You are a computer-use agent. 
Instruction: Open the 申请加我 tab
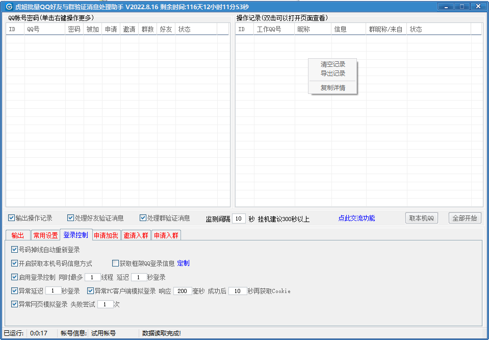tap(106, 235)
